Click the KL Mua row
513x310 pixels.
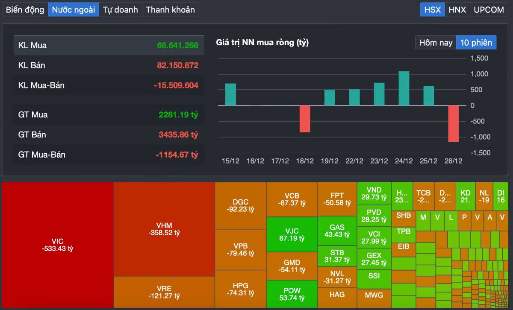click(109, 45)
